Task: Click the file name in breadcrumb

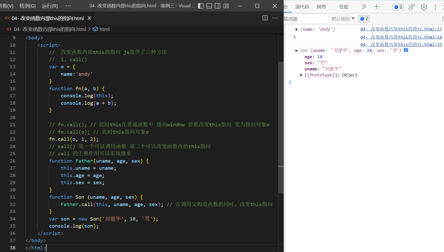Action: pos(50,29)
